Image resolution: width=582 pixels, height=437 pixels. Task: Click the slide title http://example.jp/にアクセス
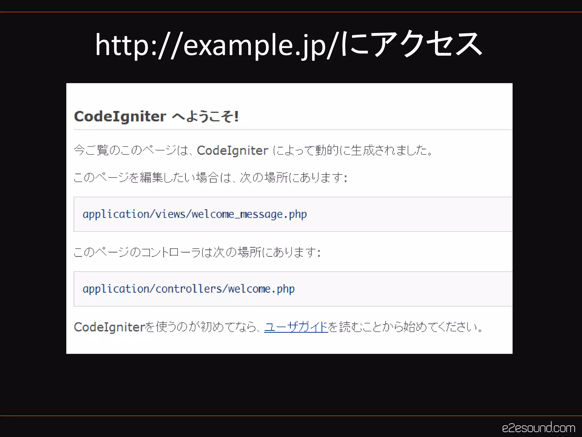(289, 45)
